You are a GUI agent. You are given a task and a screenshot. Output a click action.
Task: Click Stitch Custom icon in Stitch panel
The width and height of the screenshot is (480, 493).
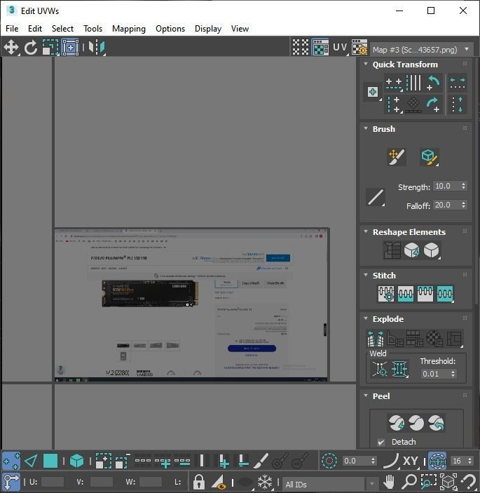point(445,294)
